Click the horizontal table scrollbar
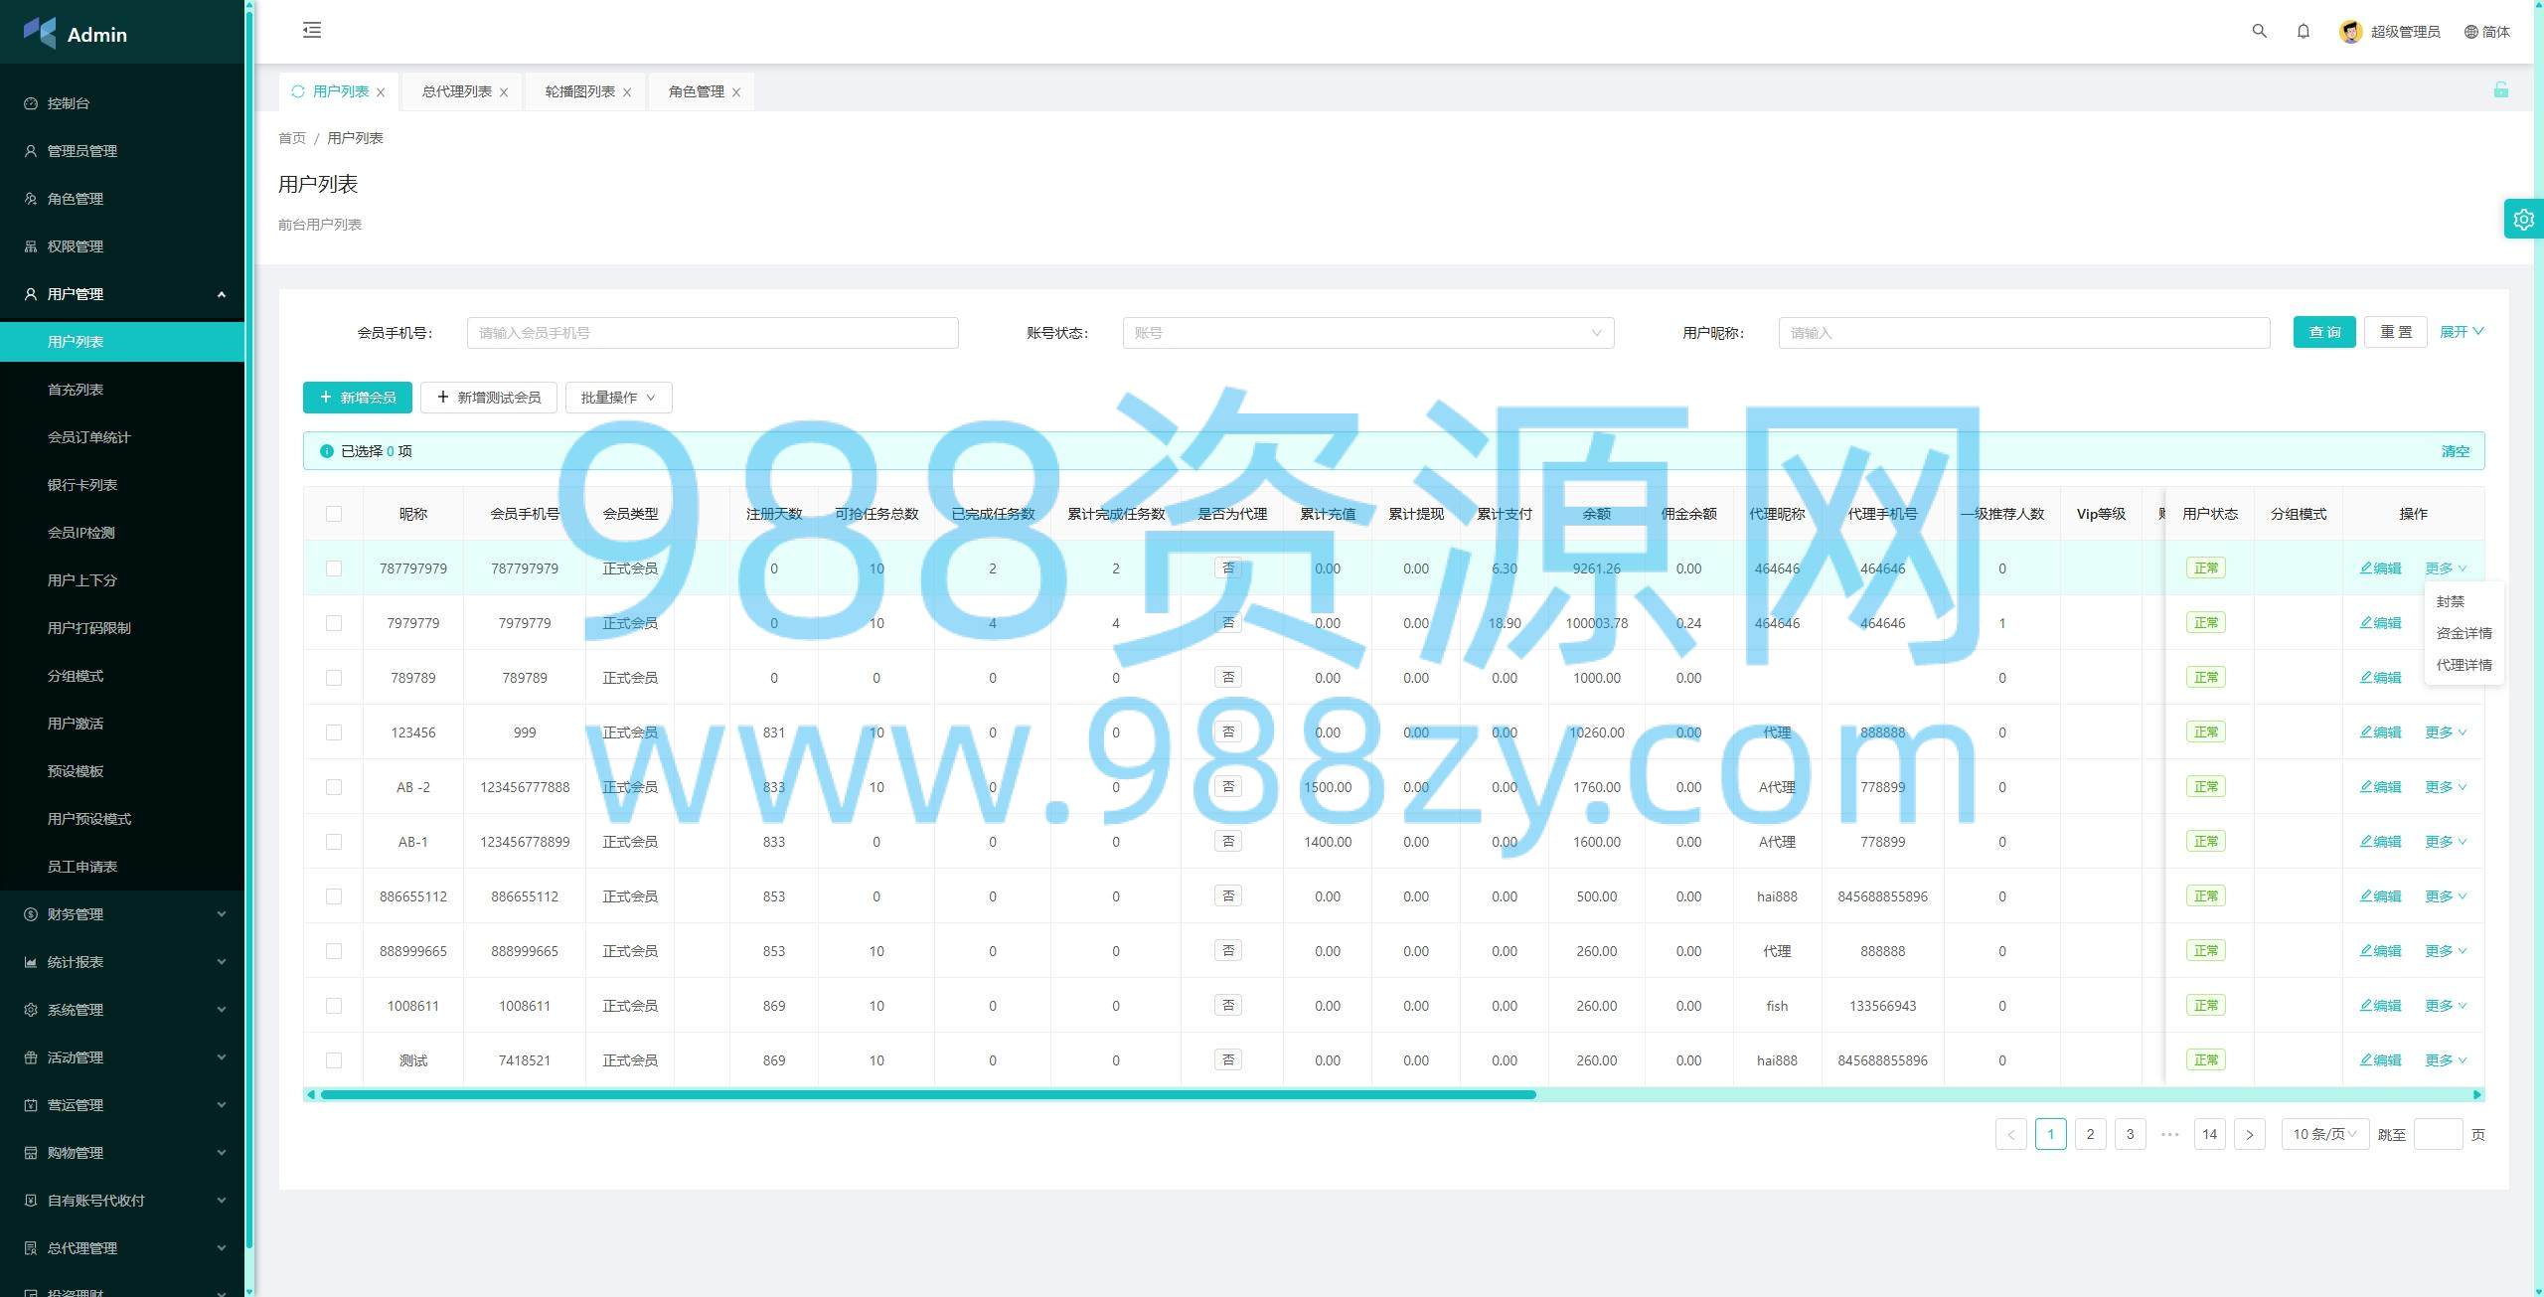2544x1297 pixels. coord(928,1095)
